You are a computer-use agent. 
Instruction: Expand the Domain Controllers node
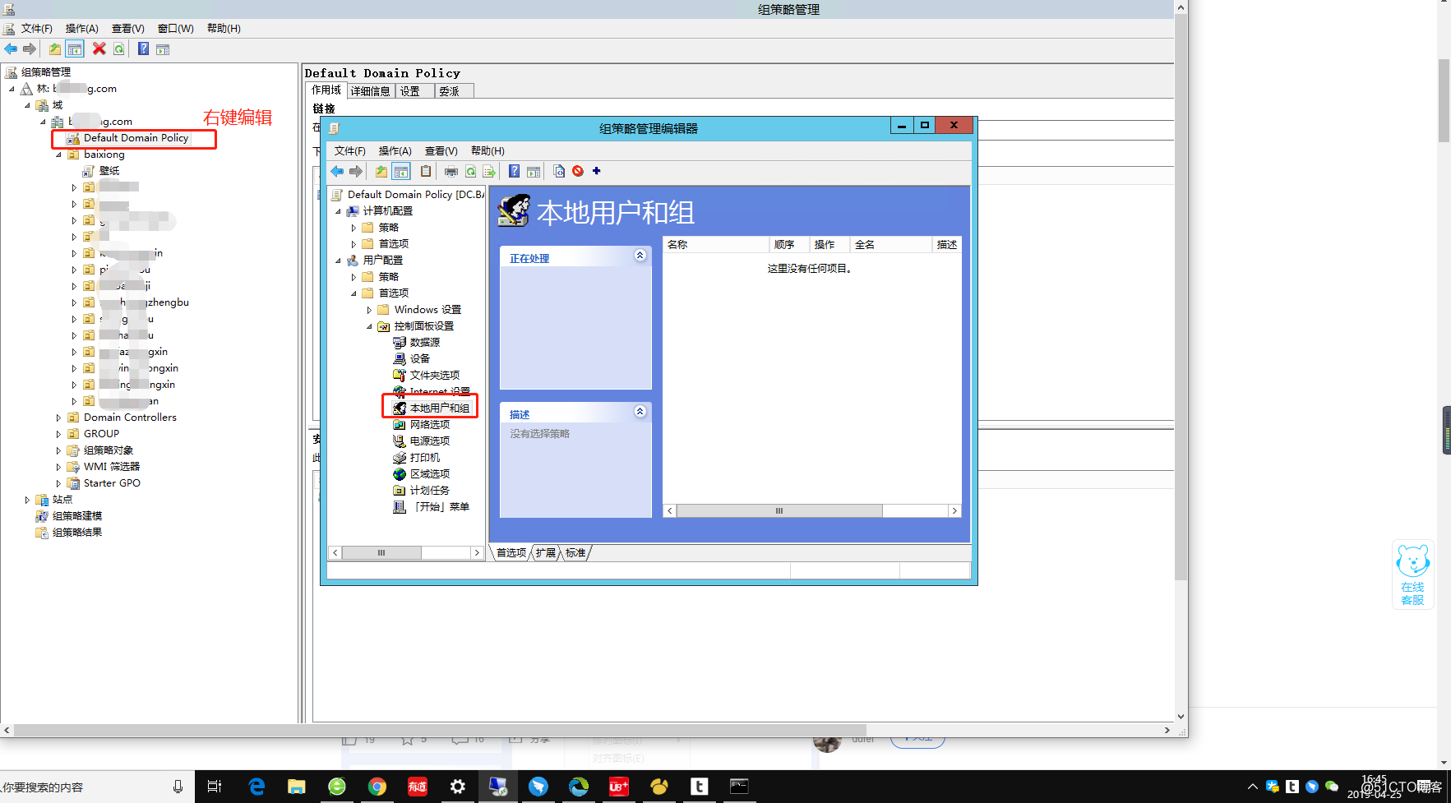click(58, 418)
